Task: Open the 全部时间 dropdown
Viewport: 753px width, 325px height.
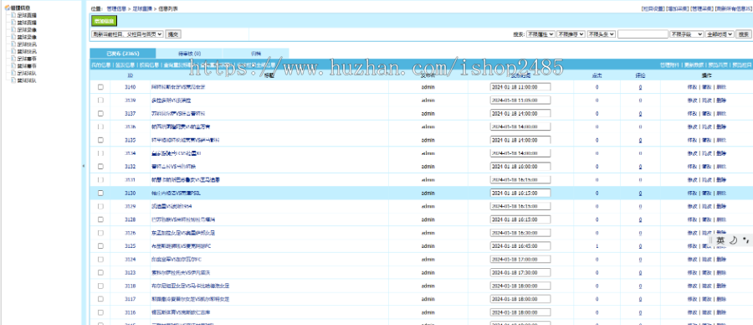Action: click(x=720, y=34)
